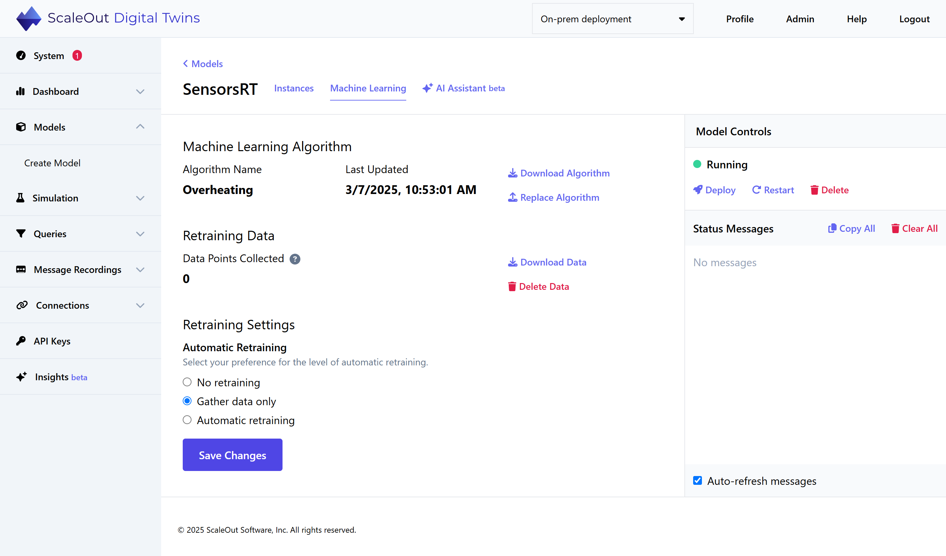Viewport: 946px width, 556px height.
Task: Open the Profile menu item
Action: click(740, 19)
